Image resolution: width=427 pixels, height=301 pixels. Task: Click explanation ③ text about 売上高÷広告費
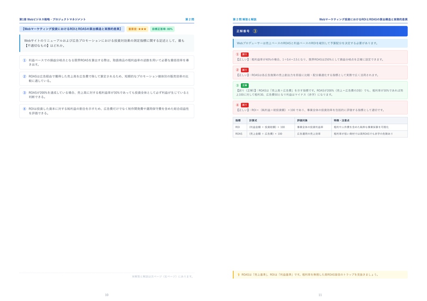(319, 93)
